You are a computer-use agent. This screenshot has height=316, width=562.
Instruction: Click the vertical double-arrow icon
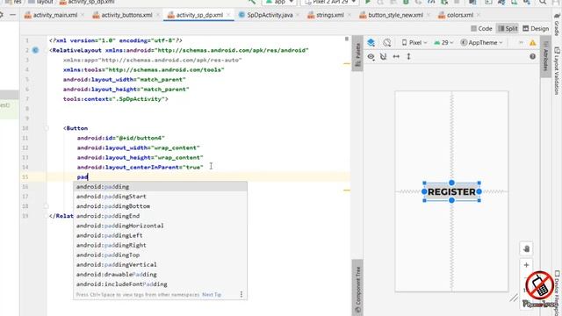click(x=408, y=56)
